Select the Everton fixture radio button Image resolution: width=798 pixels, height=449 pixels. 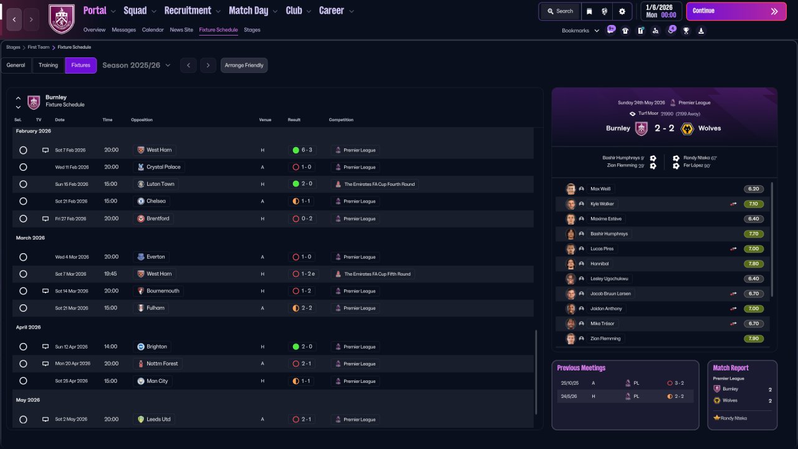click(x=23, y=257)
